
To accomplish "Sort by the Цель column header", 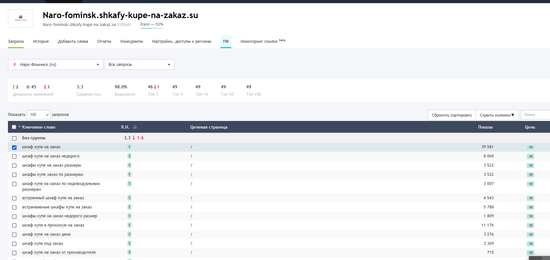I will [530, 127].
